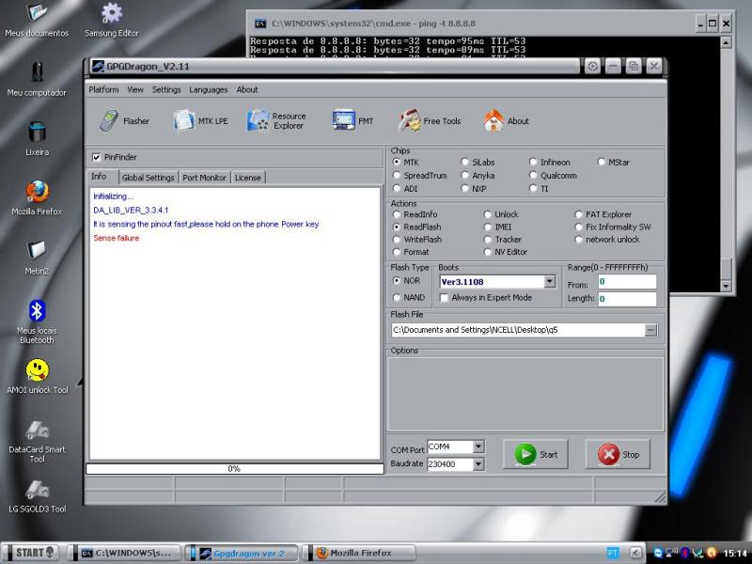Viewport: 752px width, 564px height.
Task: Toggle the PinFinder checkbox
Action: (x=97, y=157)
